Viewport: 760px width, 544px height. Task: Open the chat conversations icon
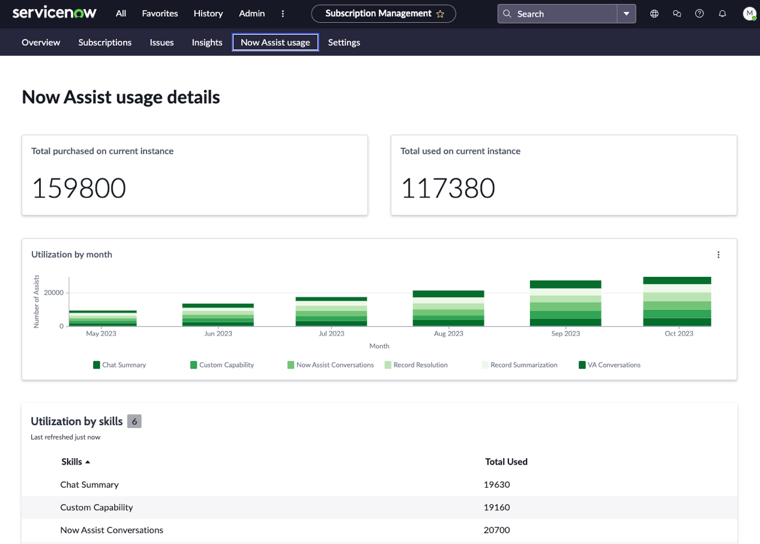677,13
